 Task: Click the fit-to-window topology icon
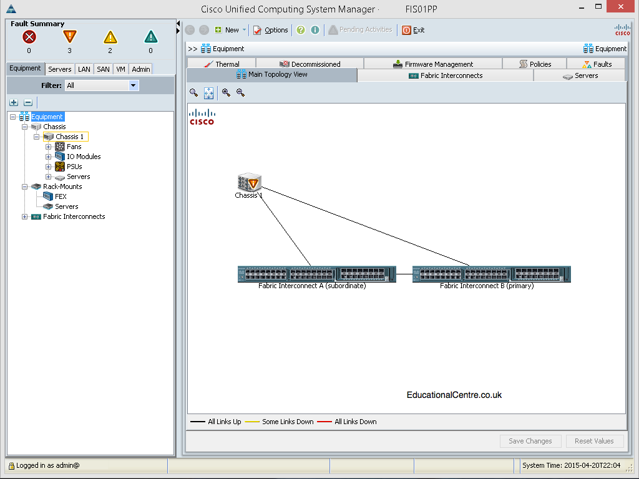pos(208,93)
